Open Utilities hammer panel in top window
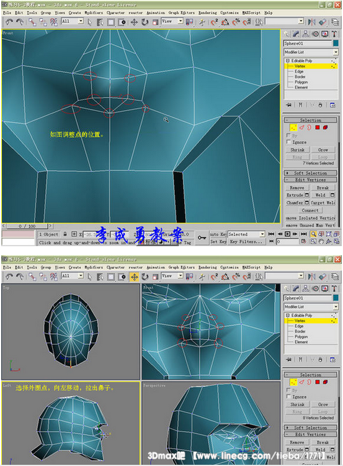Screen dimensions: 343x466 [334, 34]
